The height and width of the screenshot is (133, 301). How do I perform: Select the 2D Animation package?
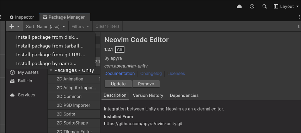[x=74, y=79]
